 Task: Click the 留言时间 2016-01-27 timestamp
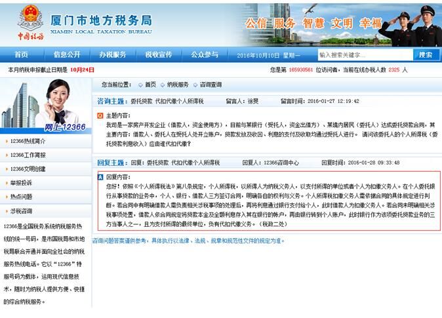click(320, 101)
